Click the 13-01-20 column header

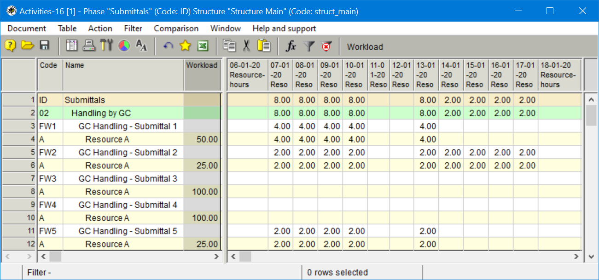coord(426,75)
